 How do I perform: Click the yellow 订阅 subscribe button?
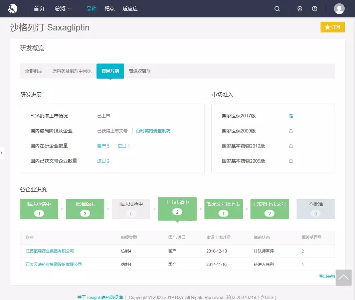(333, 27)
